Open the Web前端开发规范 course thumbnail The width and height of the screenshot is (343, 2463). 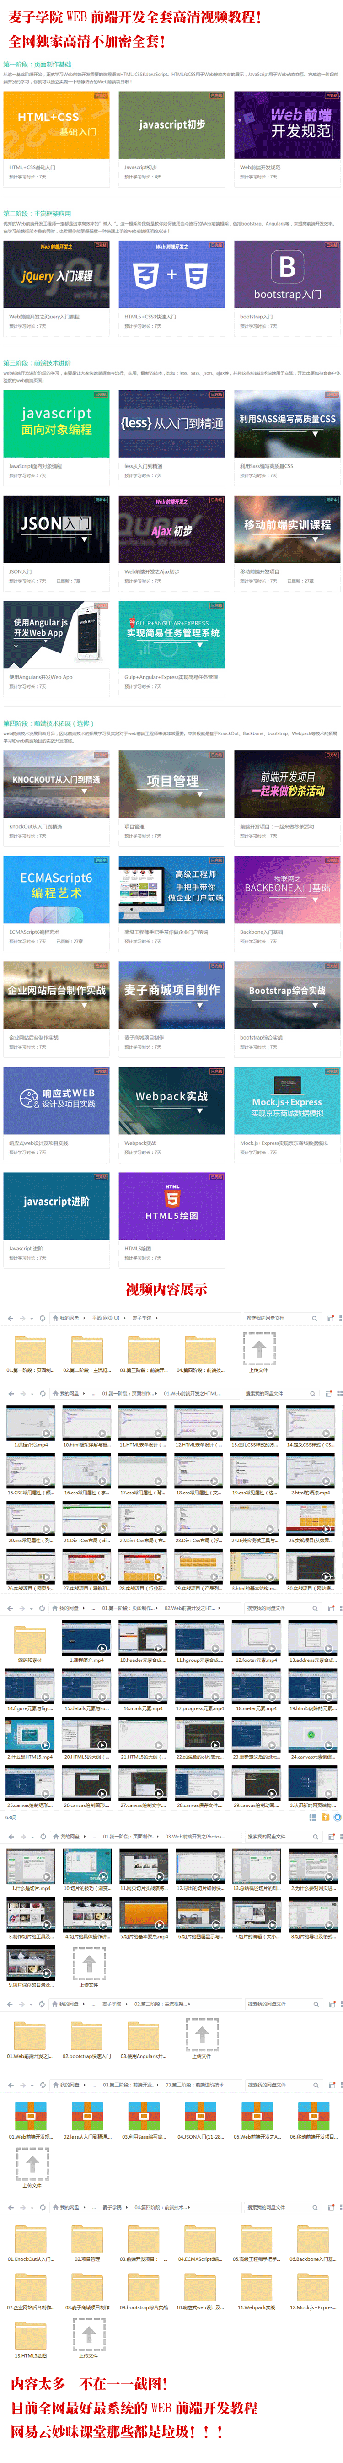(287, 125)
